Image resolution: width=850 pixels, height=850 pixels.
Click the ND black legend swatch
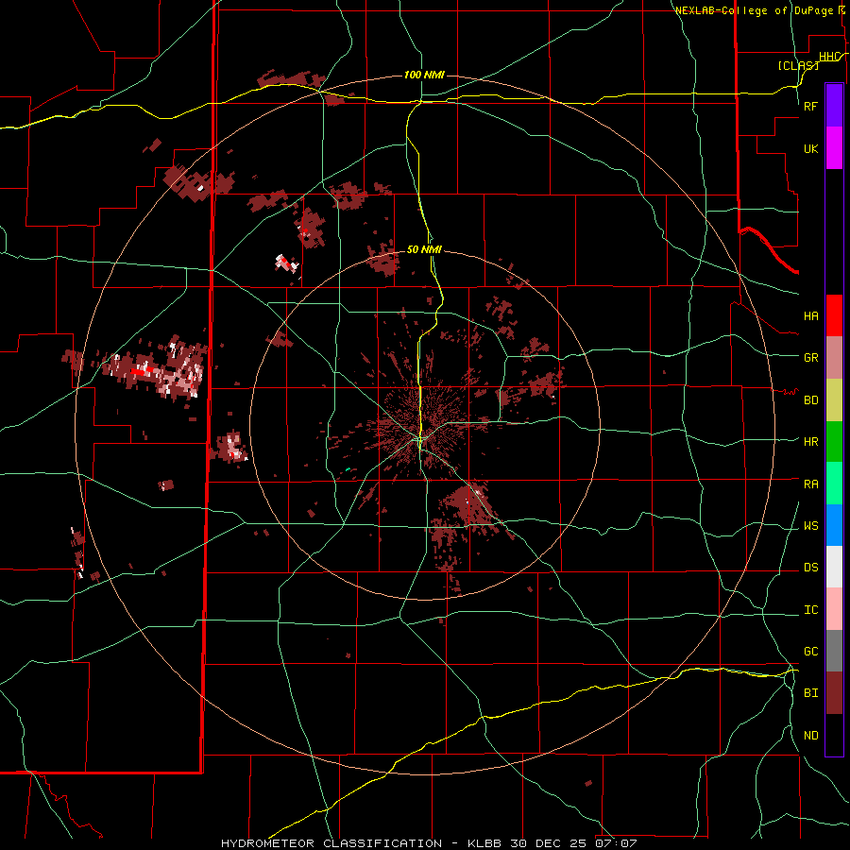tap(834, 735)
